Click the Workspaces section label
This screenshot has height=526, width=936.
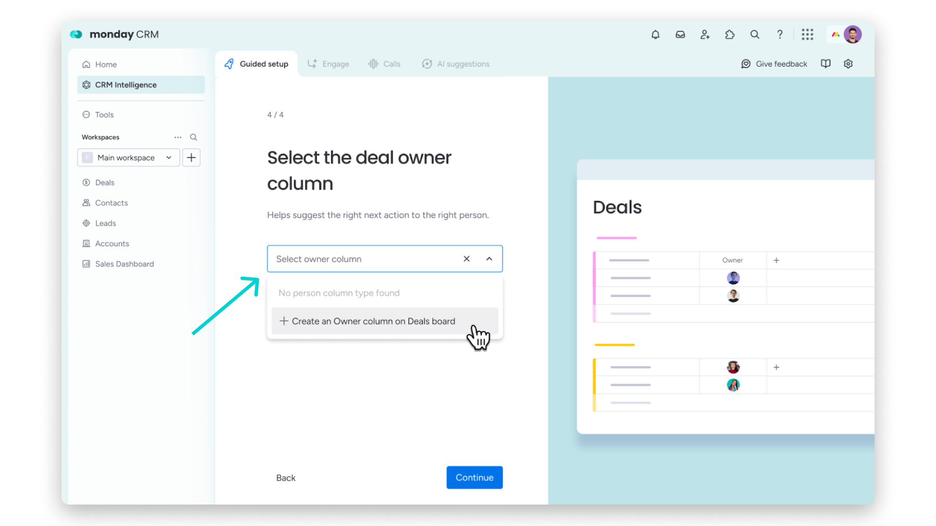[100, 137]
